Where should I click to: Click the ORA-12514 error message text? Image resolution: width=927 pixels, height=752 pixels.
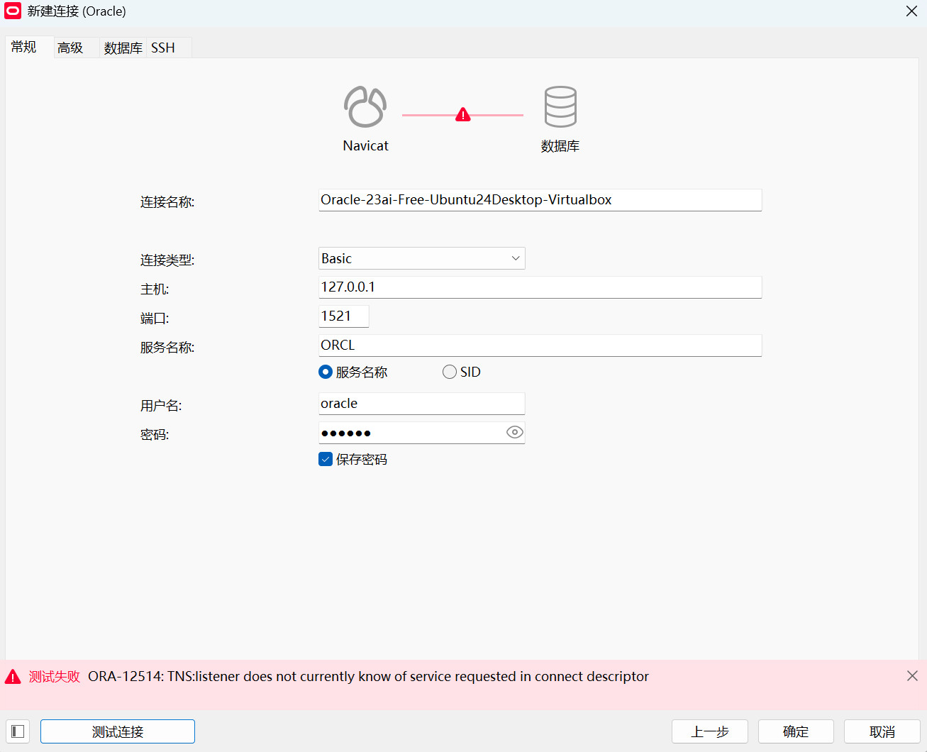coord(368,677)
